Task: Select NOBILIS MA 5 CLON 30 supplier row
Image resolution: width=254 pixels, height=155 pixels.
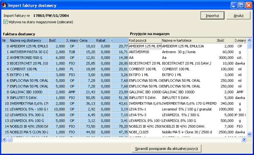Action: [29, 132]
